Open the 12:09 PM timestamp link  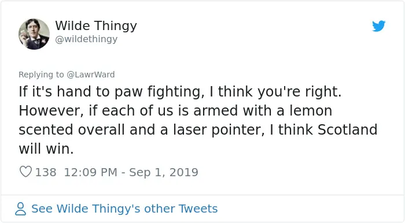point(91,172)
